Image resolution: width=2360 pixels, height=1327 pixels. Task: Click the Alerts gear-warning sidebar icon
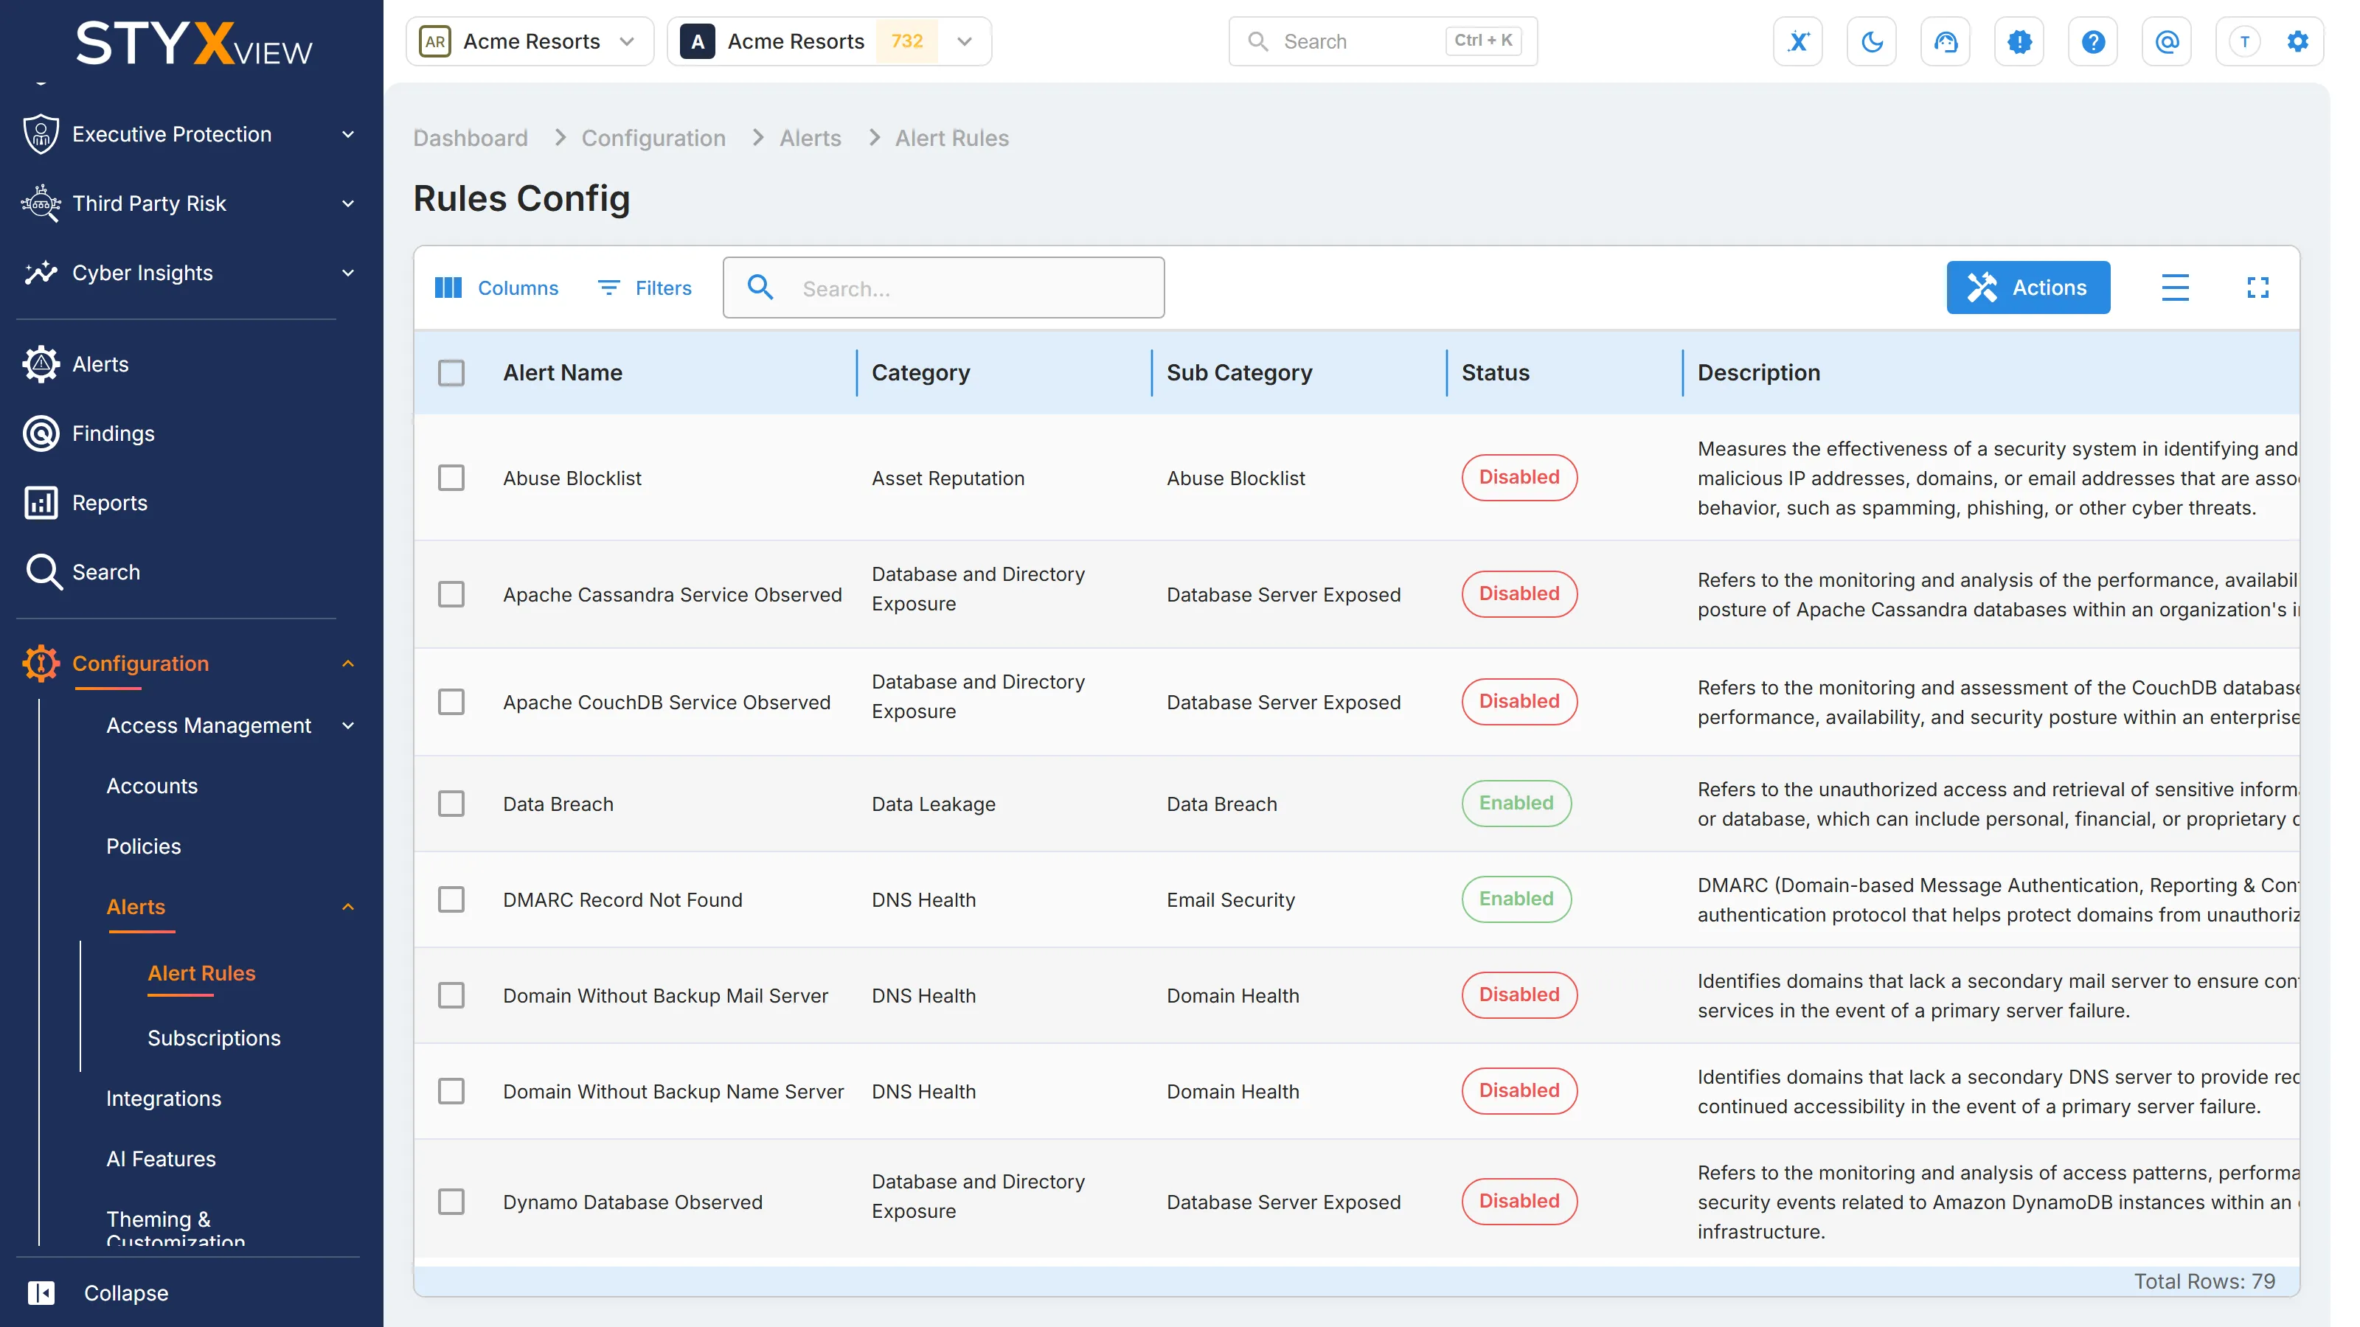pyautogui.click(x=41, y=364)
